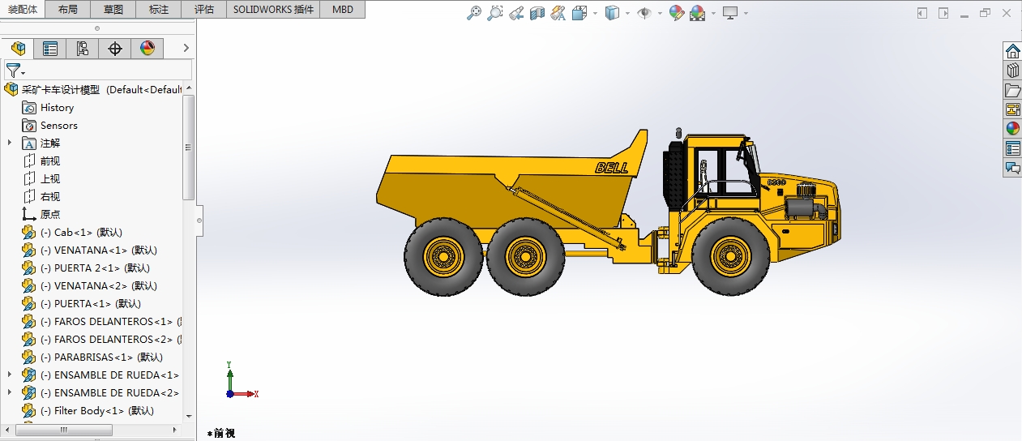Select the 布局 ribbon tab

point(68,10)
